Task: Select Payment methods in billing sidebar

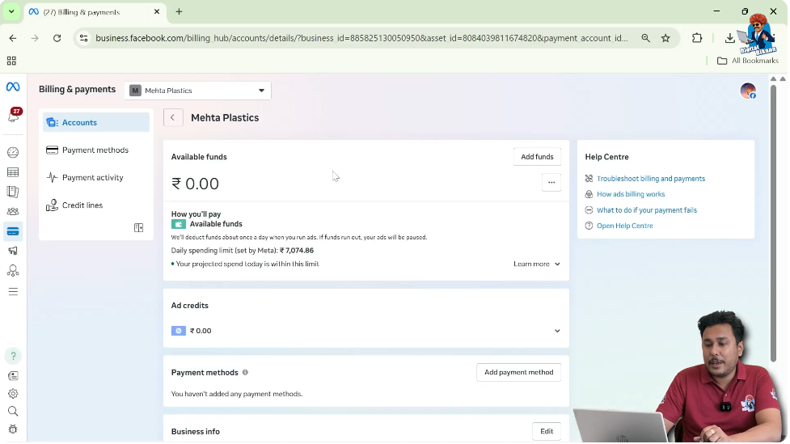Action: coord(96,150)
